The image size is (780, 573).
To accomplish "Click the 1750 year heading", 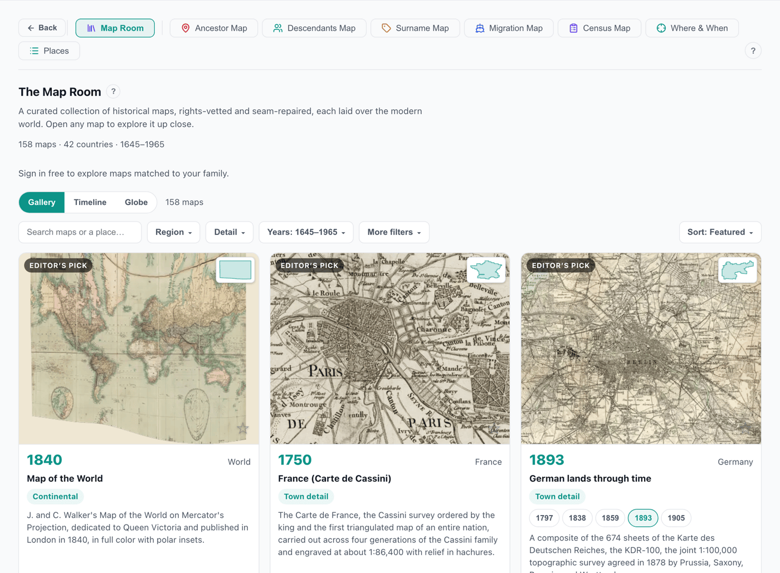I will 295,460.
